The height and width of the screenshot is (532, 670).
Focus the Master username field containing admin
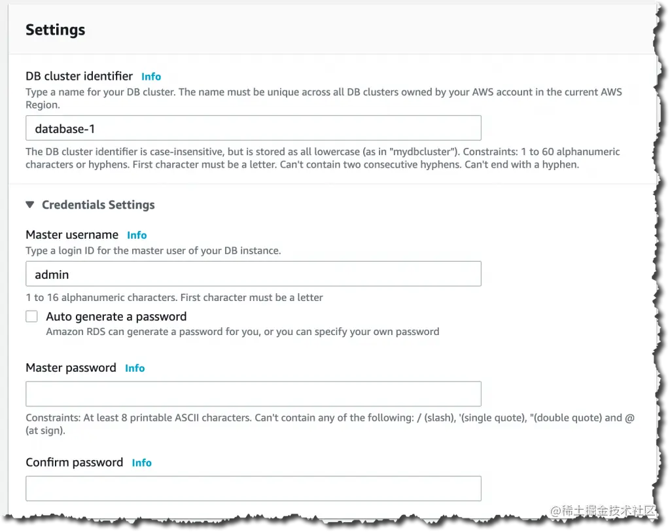click(253, 274)
